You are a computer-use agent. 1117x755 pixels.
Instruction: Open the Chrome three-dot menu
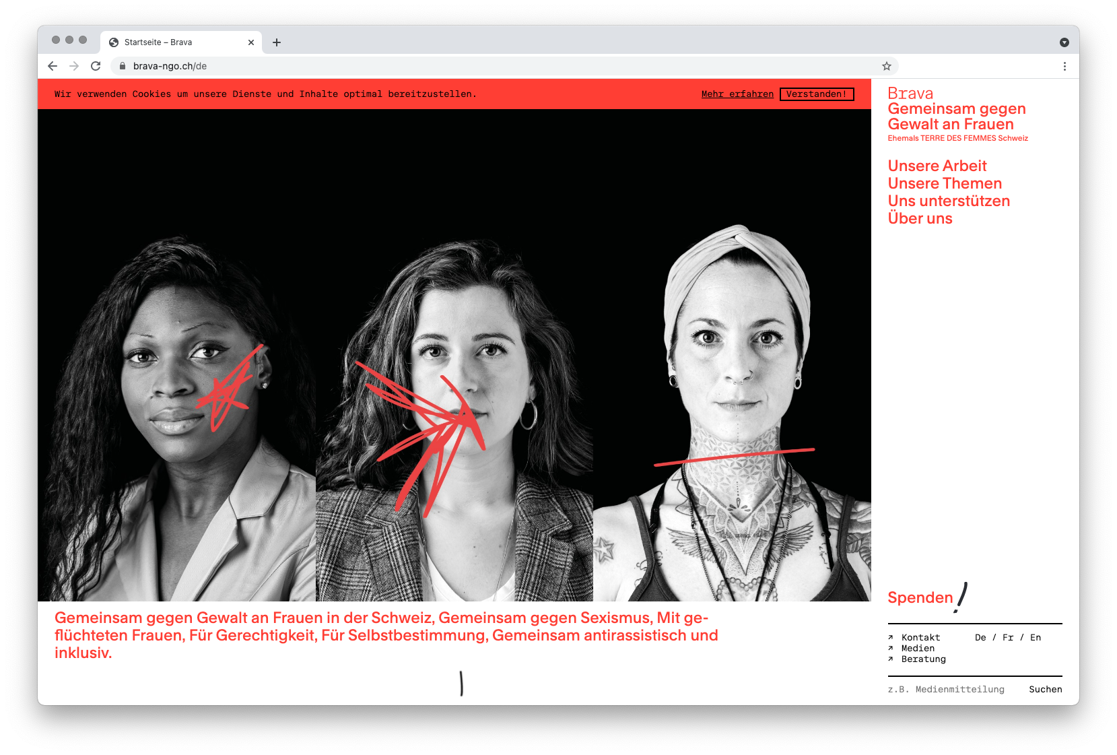pos(1064,66)
